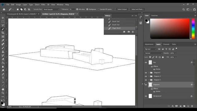Expand the Diagram 3 group
The height and width of the screenshot is (111, 197).
click(149, 76)
